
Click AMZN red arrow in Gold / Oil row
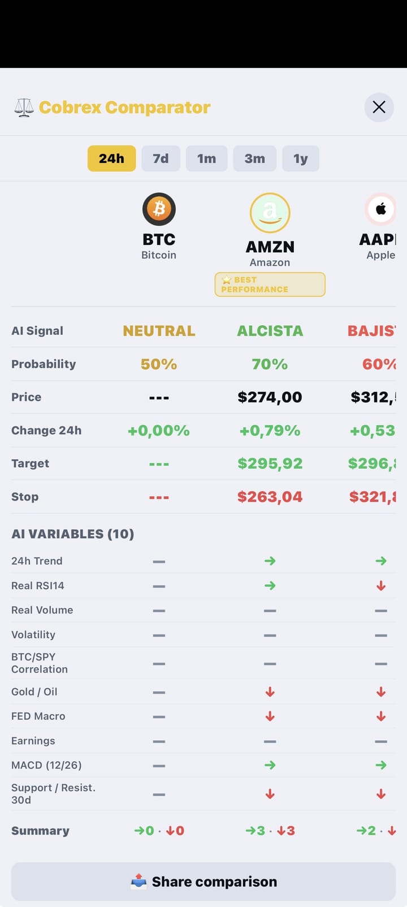click(270, 692)
